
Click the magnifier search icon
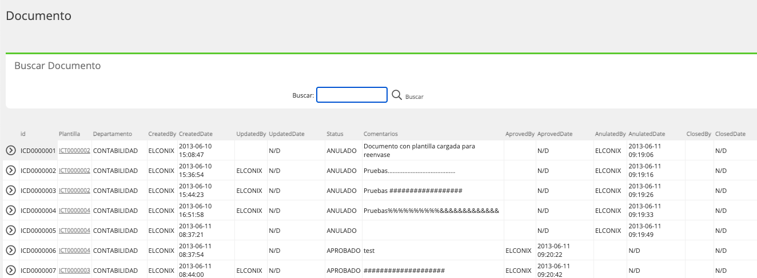(397, 95)
